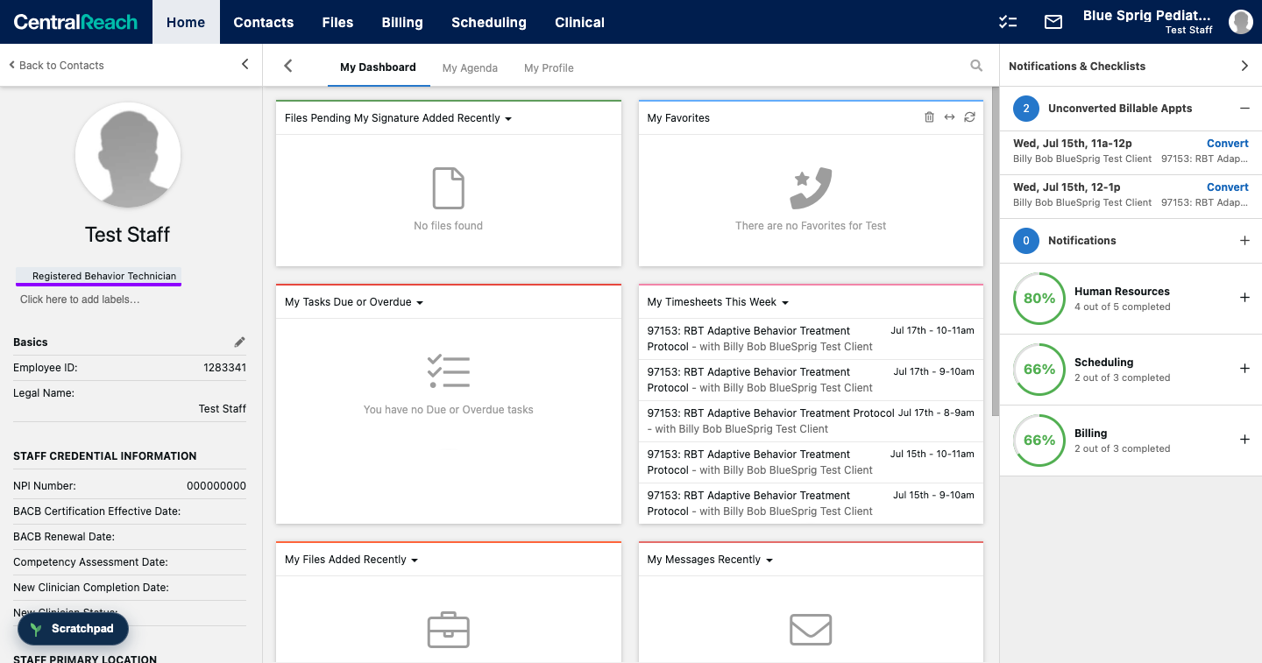Viewport: 1262px width, 663px height.
Task: Click the user avatar in top bar
Action: 1240,22
